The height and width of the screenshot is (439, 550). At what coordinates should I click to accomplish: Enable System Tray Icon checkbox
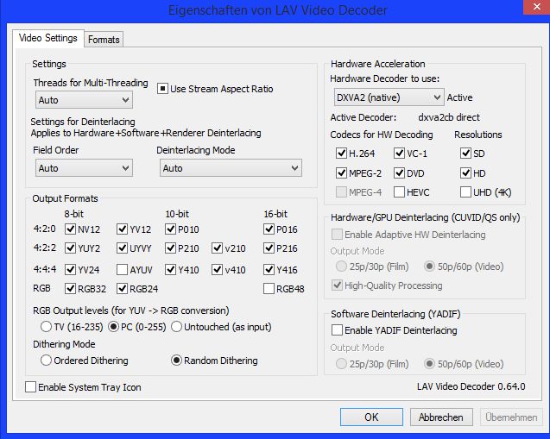click(30, 387)
